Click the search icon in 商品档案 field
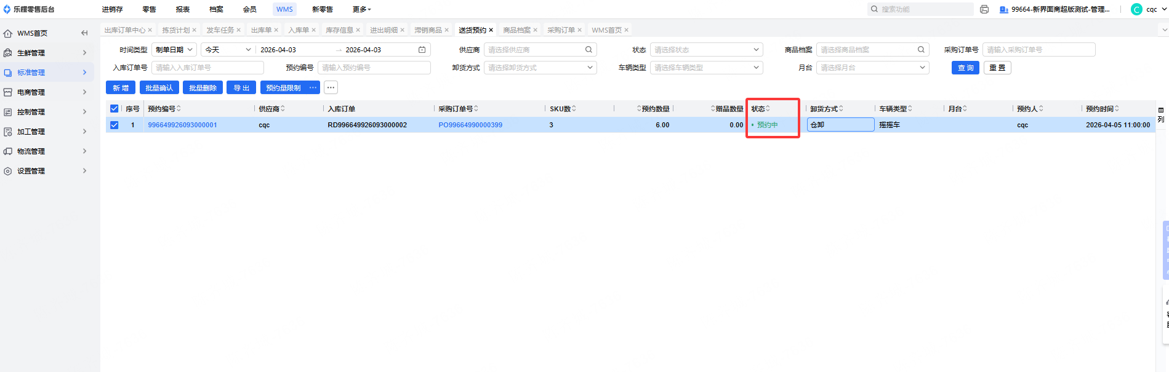The image size is (1169, 372). (921, 50)
